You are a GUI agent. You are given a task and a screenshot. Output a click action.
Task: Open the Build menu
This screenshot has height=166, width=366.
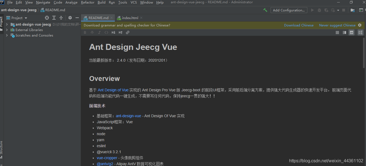click(101, 2)
